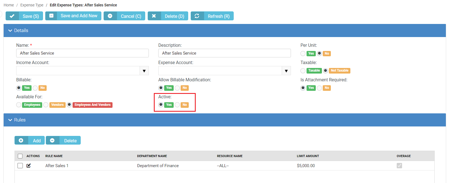This screenshot has height=183, width=452.
Task: Click the Refresh arrows icon
Action: 197,16
